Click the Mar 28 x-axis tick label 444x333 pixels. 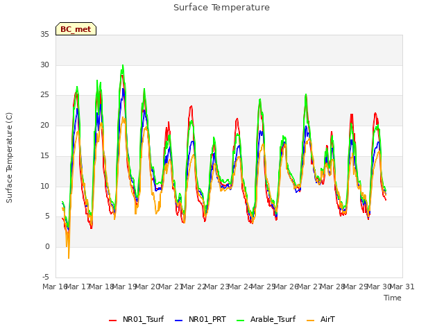click(333, 287)
